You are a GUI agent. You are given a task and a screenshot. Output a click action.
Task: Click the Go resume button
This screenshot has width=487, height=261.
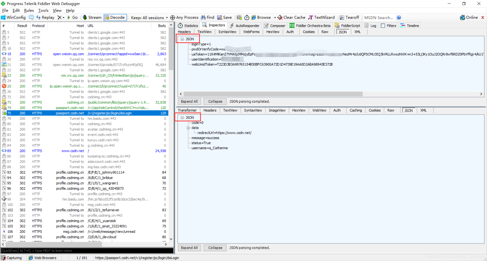point(73,17)
